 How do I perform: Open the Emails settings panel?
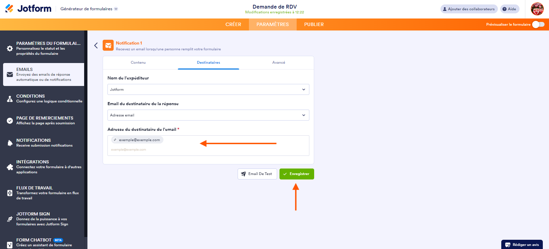tap(10, 74)
